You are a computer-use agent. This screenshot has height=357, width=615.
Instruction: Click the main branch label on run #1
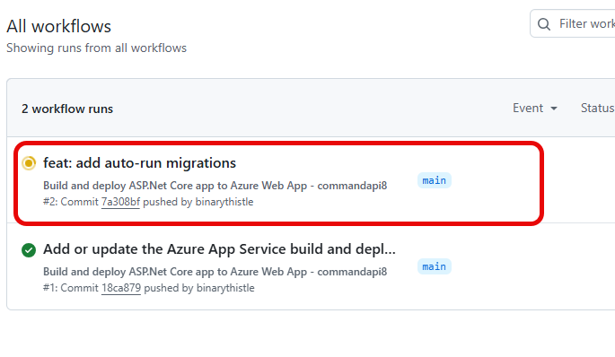435,267
